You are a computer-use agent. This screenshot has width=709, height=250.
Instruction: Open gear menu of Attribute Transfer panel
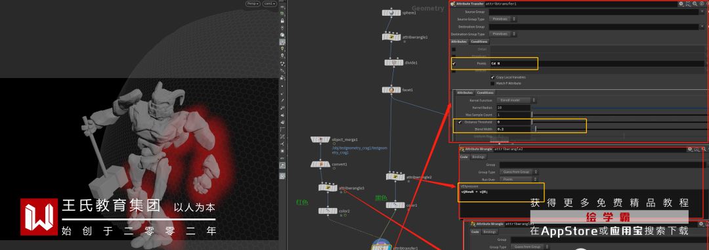click(x=681, y=4)
